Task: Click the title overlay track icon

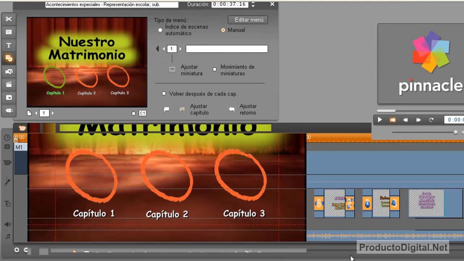Action: tap(7, 204)
